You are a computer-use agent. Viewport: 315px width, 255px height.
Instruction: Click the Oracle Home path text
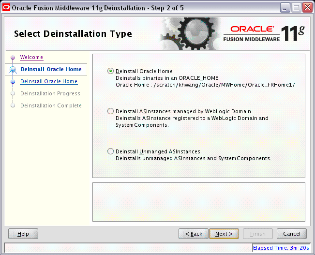[x=205, y=85]
